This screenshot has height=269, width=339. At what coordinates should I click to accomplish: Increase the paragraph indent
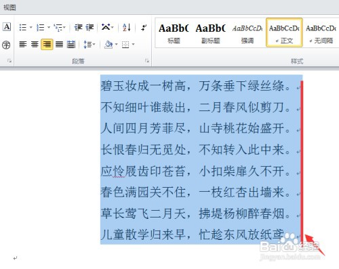[89, 28]
